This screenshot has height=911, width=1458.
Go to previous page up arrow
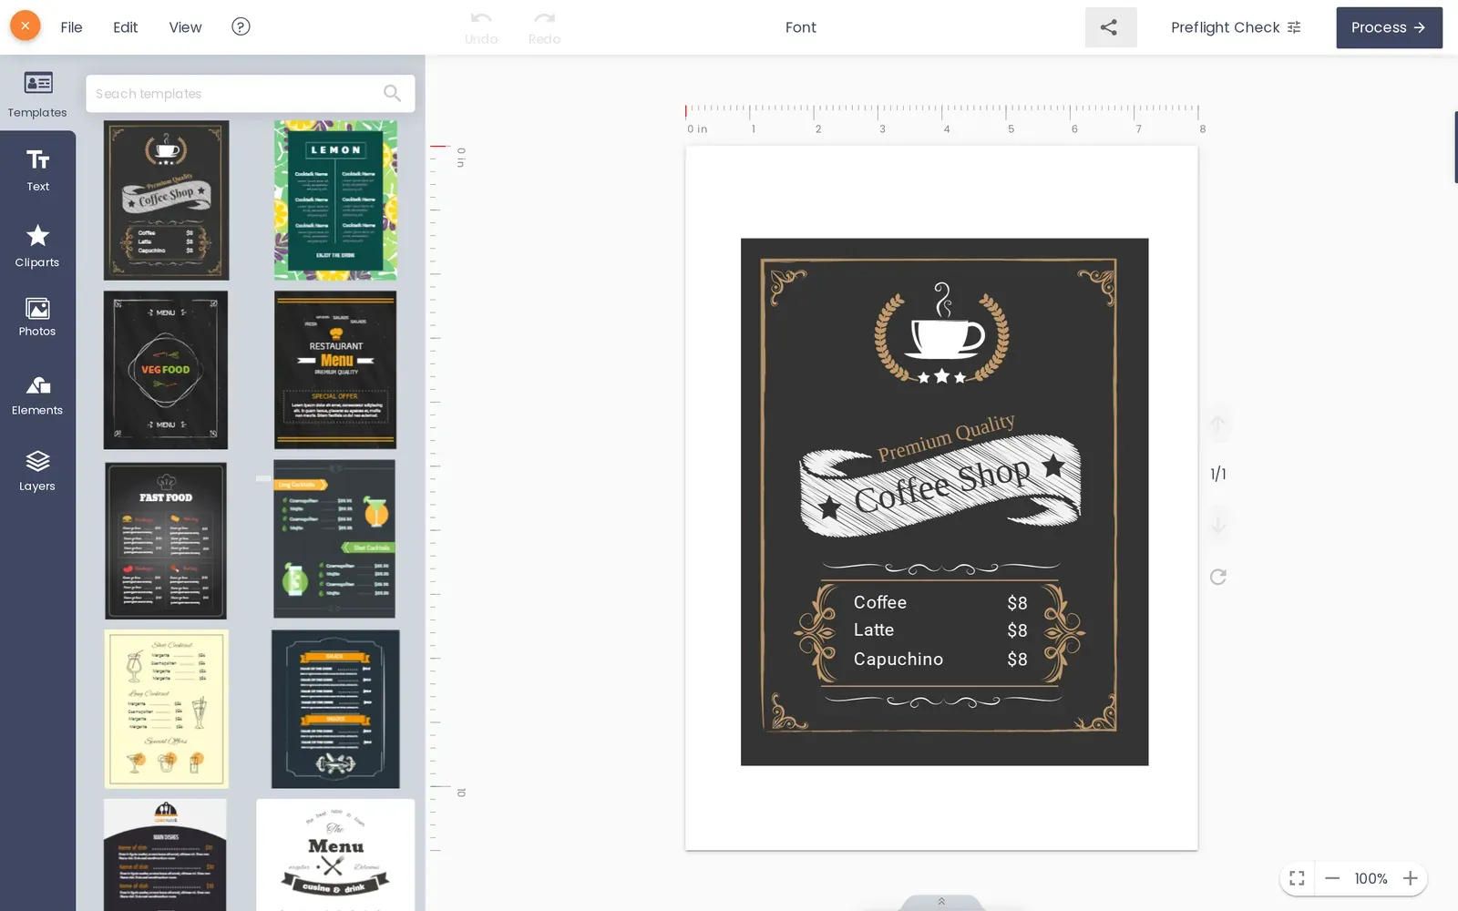pos(1217,425)
